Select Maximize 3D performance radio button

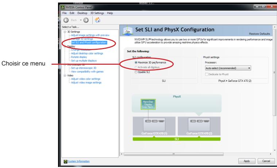tap(136, 62)
